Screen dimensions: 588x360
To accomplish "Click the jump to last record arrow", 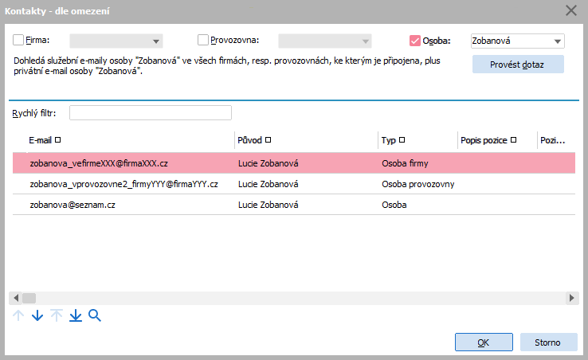I will 76,316.
